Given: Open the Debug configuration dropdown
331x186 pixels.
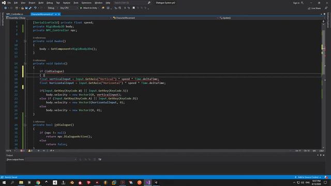Looking at the screenshot, I should click(x=53, y=8).
